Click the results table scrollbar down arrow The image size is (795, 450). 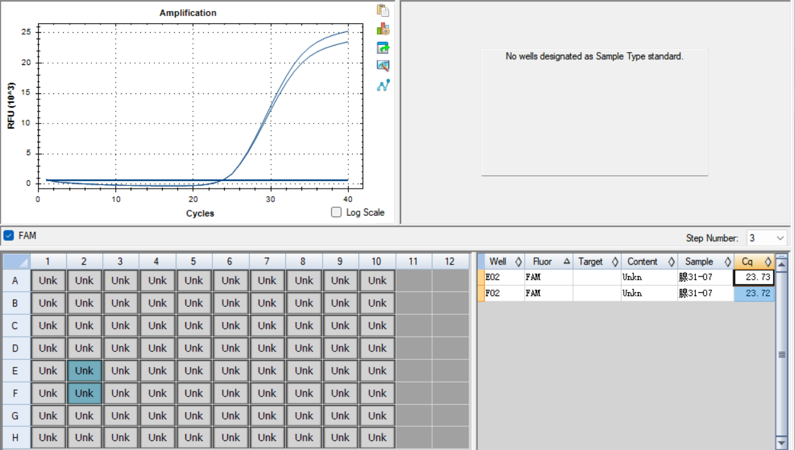point(782,443)
